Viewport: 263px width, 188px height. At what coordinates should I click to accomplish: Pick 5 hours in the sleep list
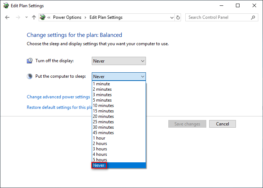[100, 160]
